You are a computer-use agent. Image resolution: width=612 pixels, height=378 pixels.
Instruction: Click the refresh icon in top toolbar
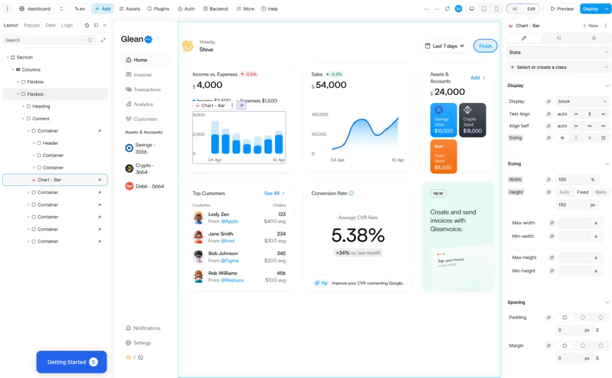point(447,9)
